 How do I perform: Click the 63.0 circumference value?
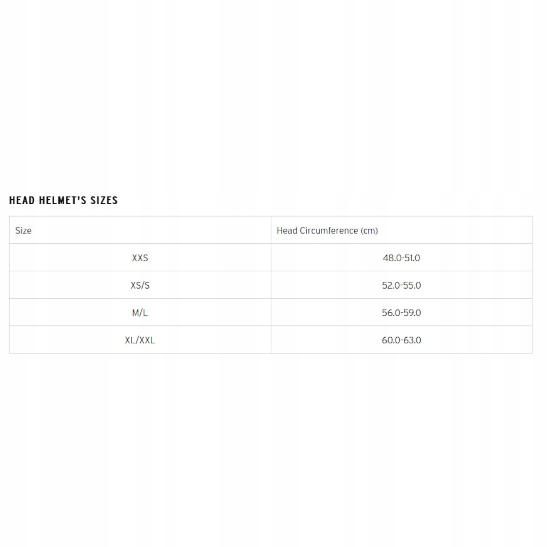[x=412, y=340]
